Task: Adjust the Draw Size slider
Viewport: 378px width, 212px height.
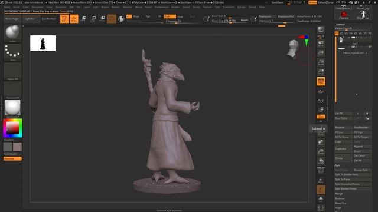Action: coord(230,21)
